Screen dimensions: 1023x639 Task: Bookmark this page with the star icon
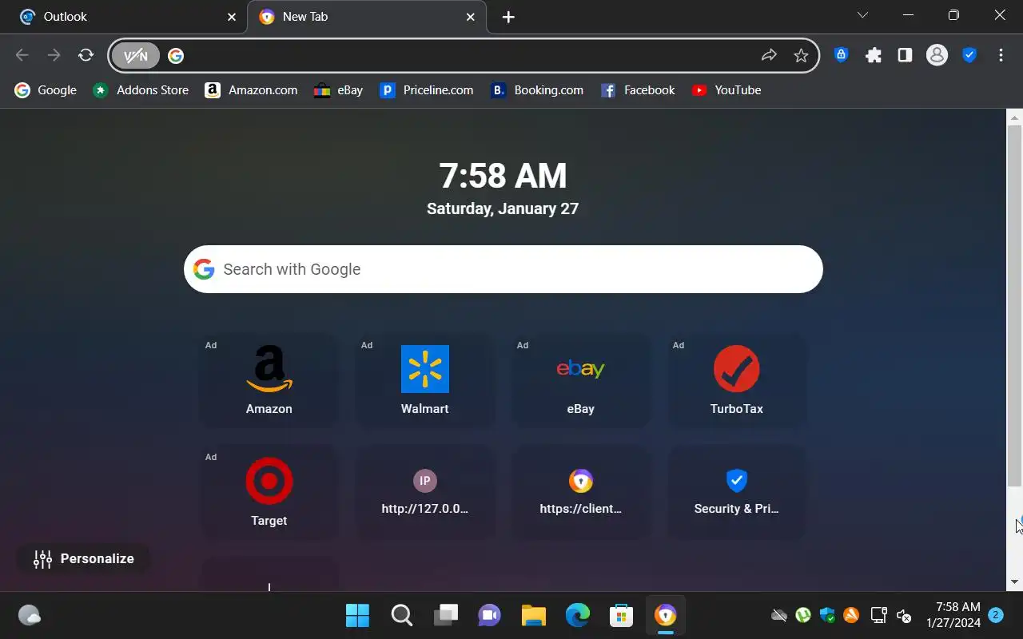tap(801, 55)
